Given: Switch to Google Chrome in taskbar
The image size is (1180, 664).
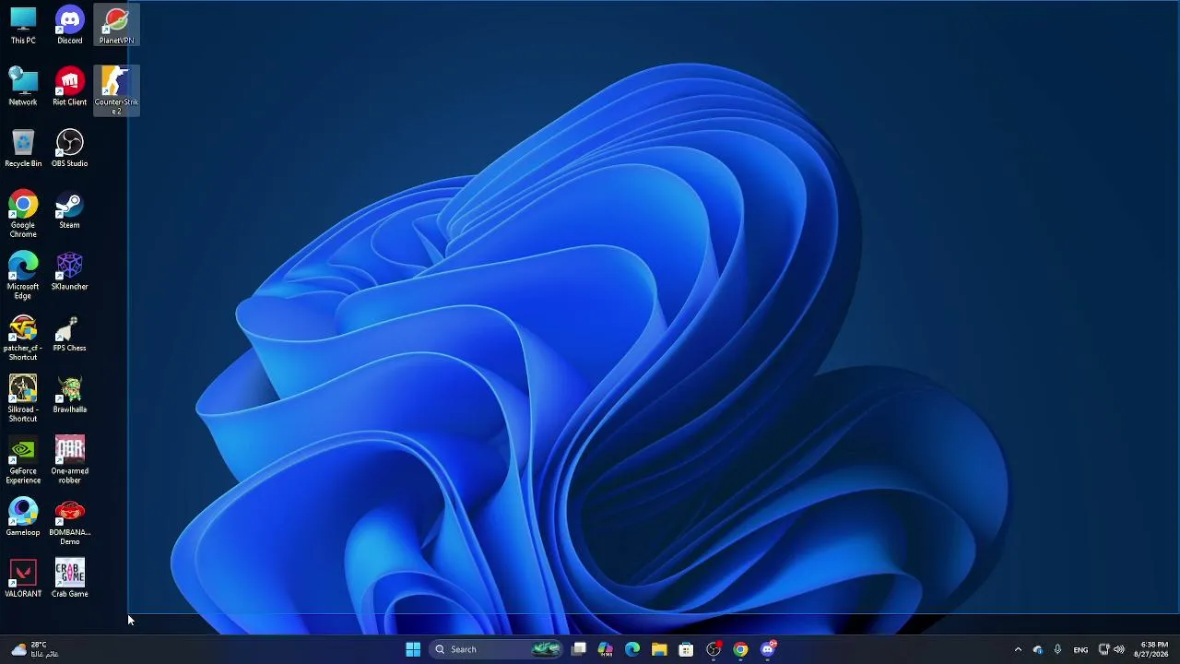Looking at the screenshot, I should point(740,649).
